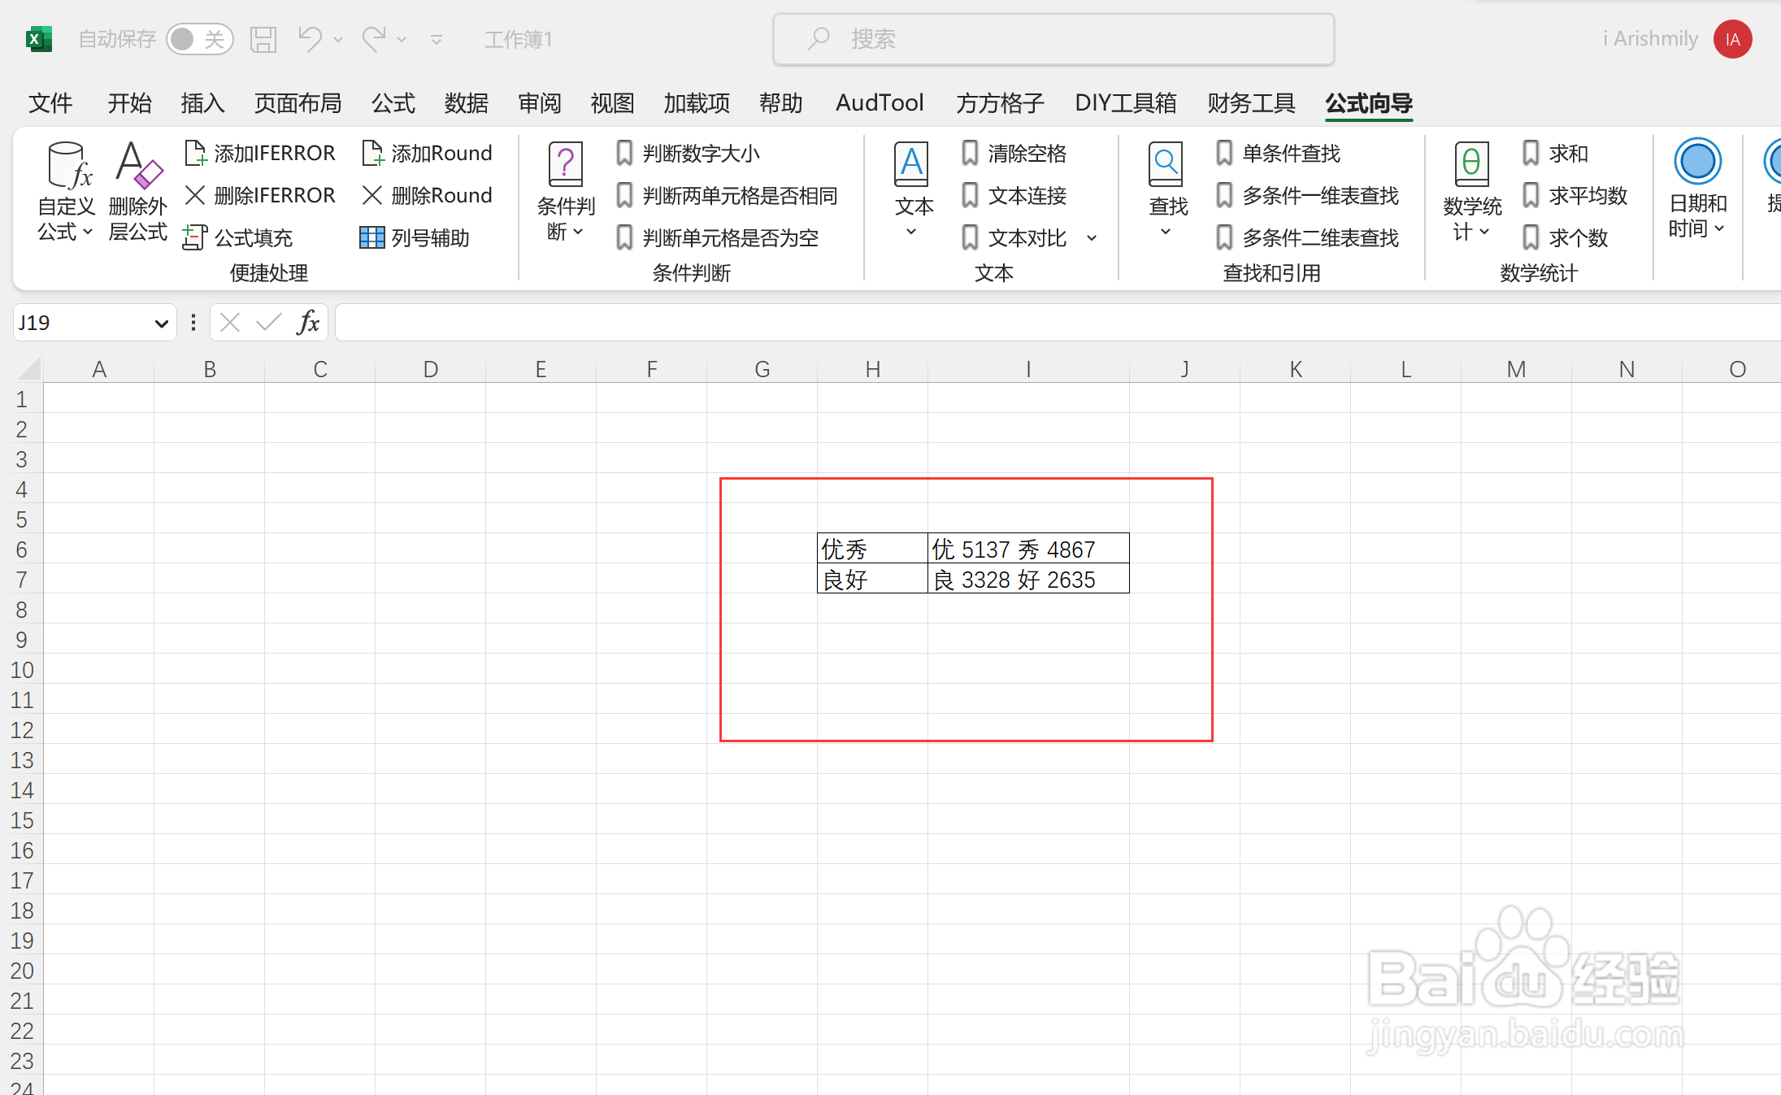The width and height of the screenshot is (1781, 1095).
Task: Click into the formula bar
Action: coord(1057,323)
